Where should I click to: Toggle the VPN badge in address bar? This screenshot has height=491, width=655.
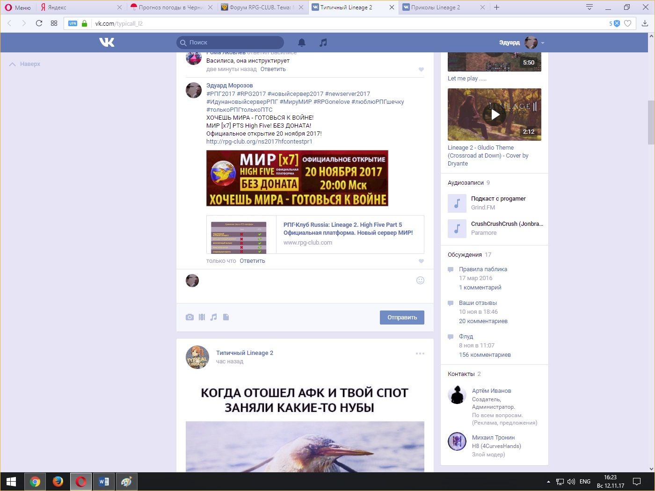tap(73, 23)
